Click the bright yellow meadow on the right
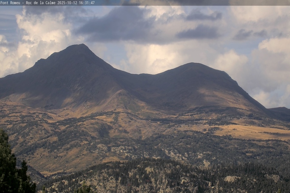The height and width of the screenshot is (193, 290). (x=248, y=131)
